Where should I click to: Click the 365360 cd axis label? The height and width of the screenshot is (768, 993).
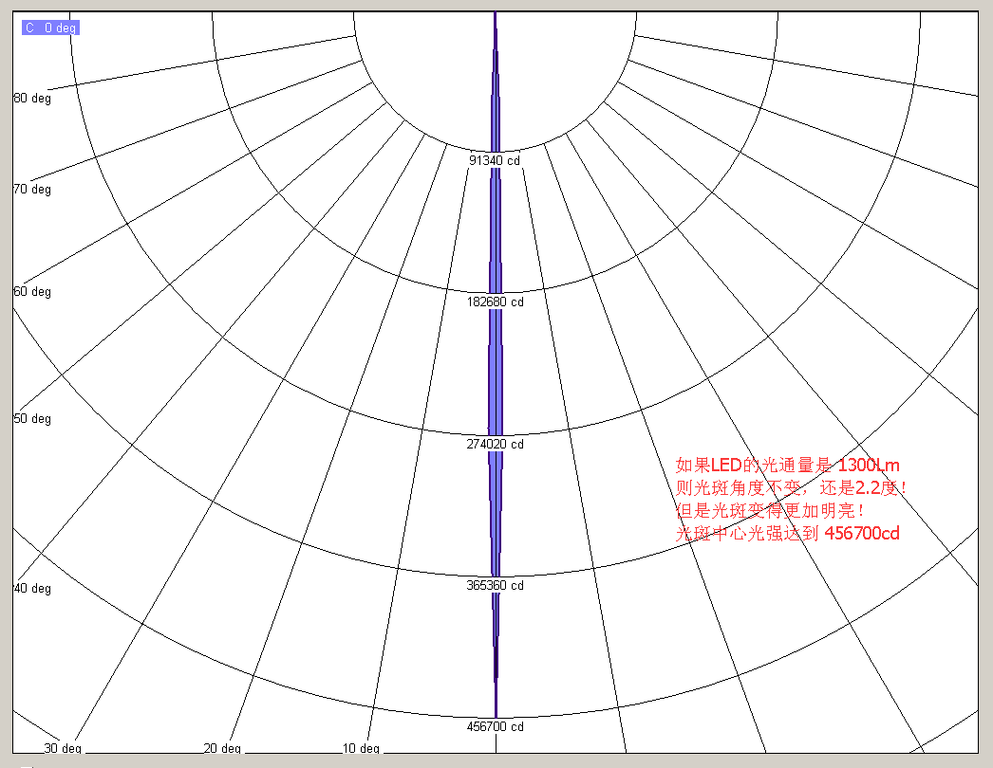point(494,586)
